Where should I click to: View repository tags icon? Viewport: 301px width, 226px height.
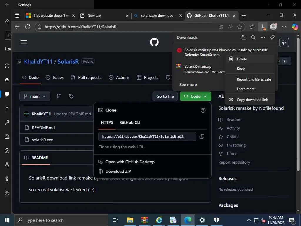(x=71, y=96)
